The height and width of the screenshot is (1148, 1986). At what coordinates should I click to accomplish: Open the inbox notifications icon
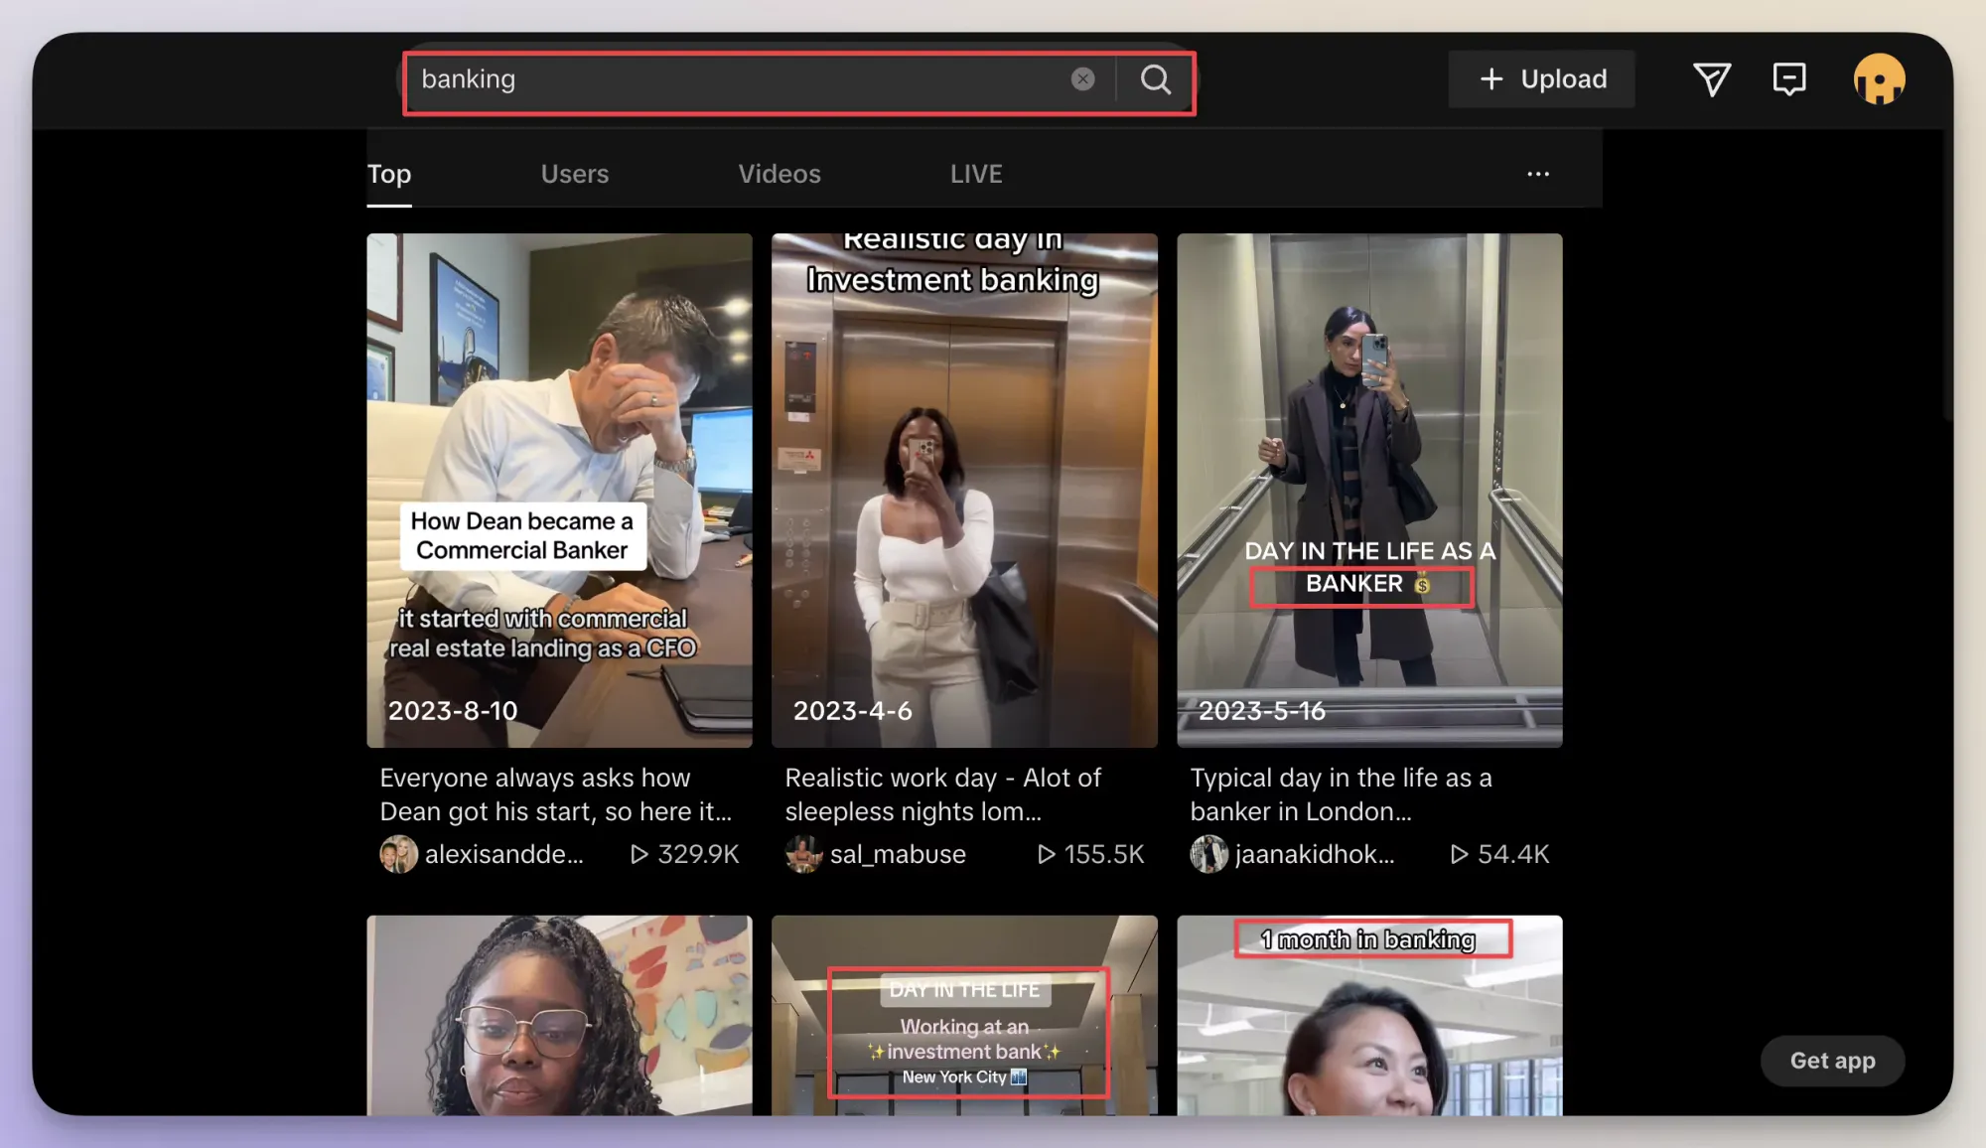pos(1788,79)
